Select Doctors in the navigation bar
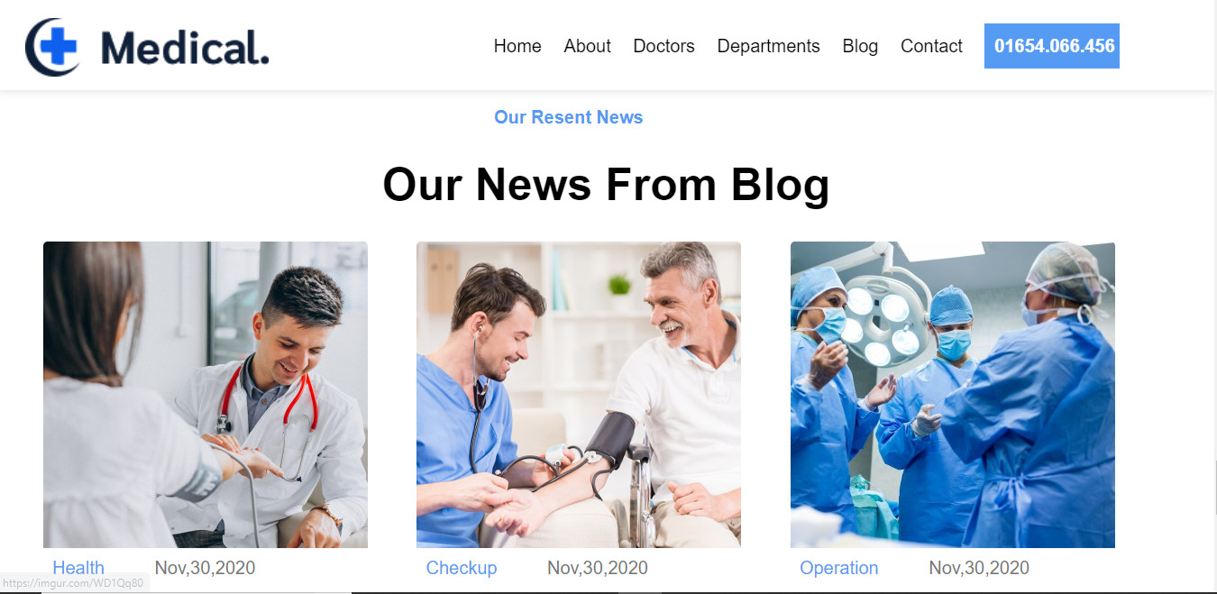 click(663, 46)
